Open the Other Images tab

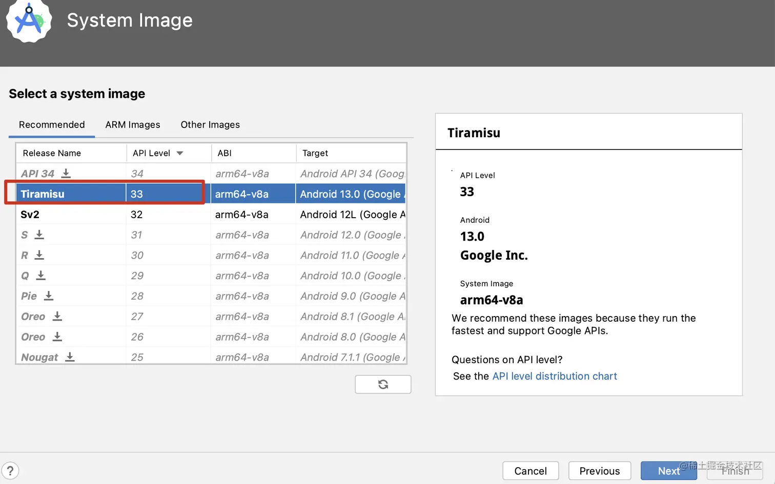(210, 125)
